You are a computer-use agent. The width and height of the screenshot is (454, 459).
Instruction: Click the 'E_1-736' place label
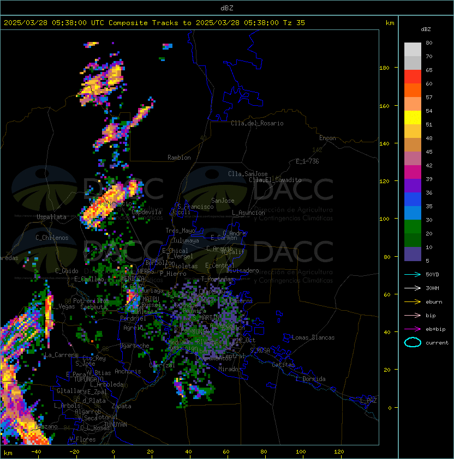click(x=307, y=161)
